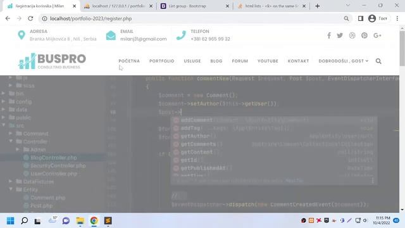405x228 pixels.
Task: Reload the register.php page
Action: click(30, 18)
